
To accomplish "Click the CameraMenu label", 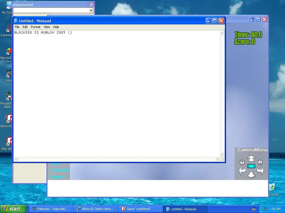I will tap(253, 150).
